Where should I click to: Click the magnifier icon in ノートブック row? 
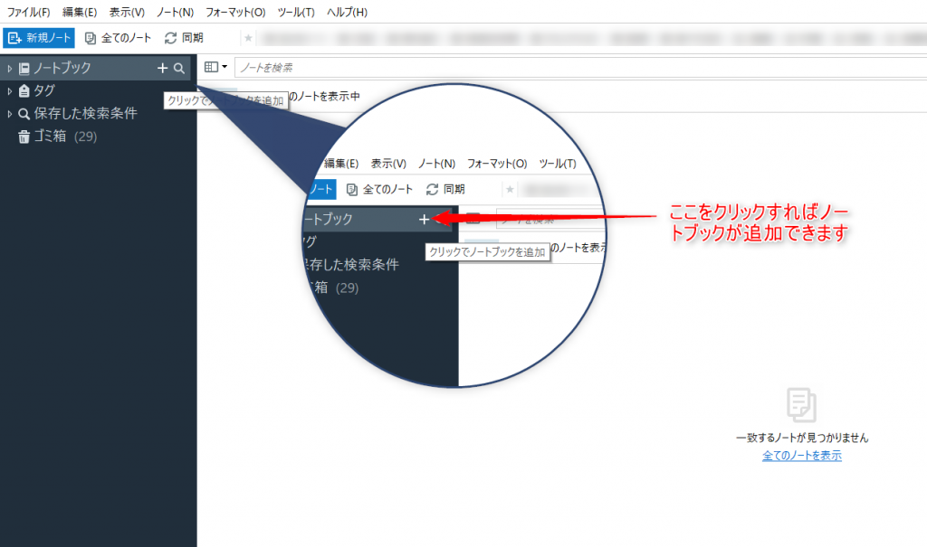coord(179,68)
